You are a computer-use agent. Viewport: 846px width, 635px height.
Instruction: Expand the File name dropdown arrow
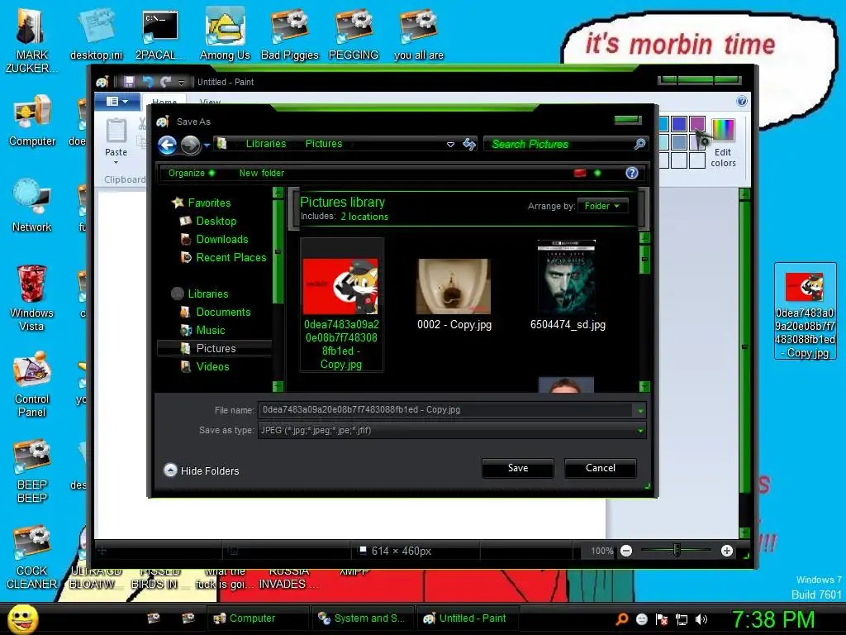[640, 410]
